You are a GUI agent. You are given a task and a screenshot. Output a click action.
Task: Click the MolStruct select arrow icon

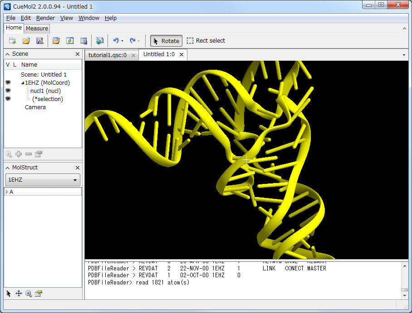(x=9, y=294)
